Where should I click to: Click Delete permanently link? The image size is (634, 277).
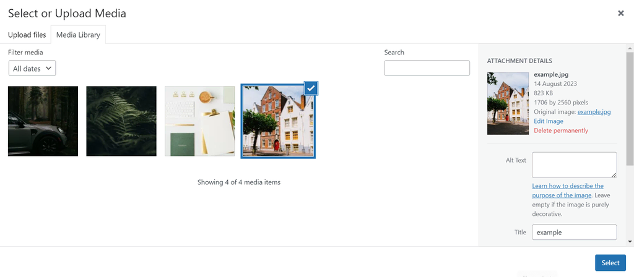[561, 130]
